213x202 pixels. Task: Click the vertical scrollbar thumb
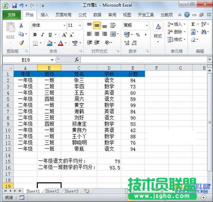click(210, 122)
